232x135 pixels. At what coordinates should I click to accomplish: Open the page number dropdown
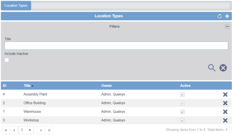[26, 130]
